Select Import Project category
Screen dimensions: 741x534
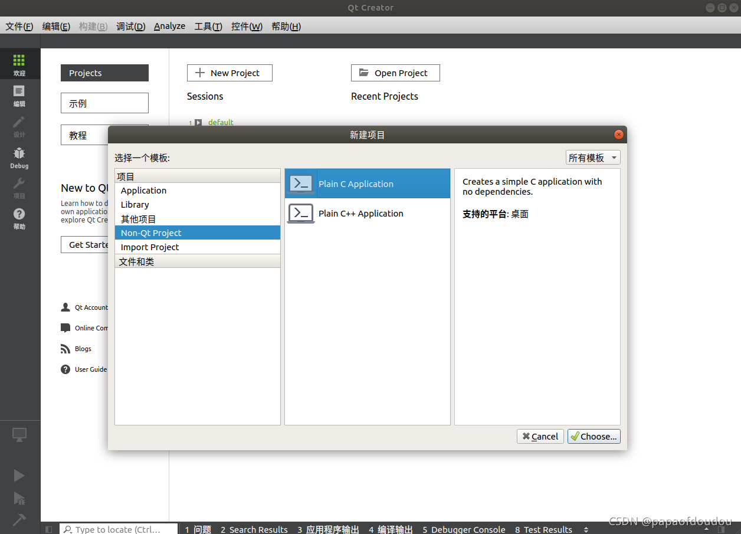(198, 247)
